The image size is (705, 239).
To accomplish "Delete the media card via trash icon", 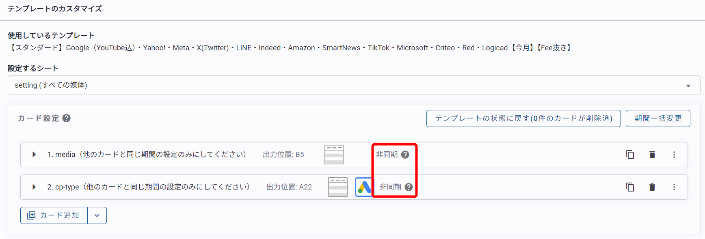I will click(x=652, y=155).
